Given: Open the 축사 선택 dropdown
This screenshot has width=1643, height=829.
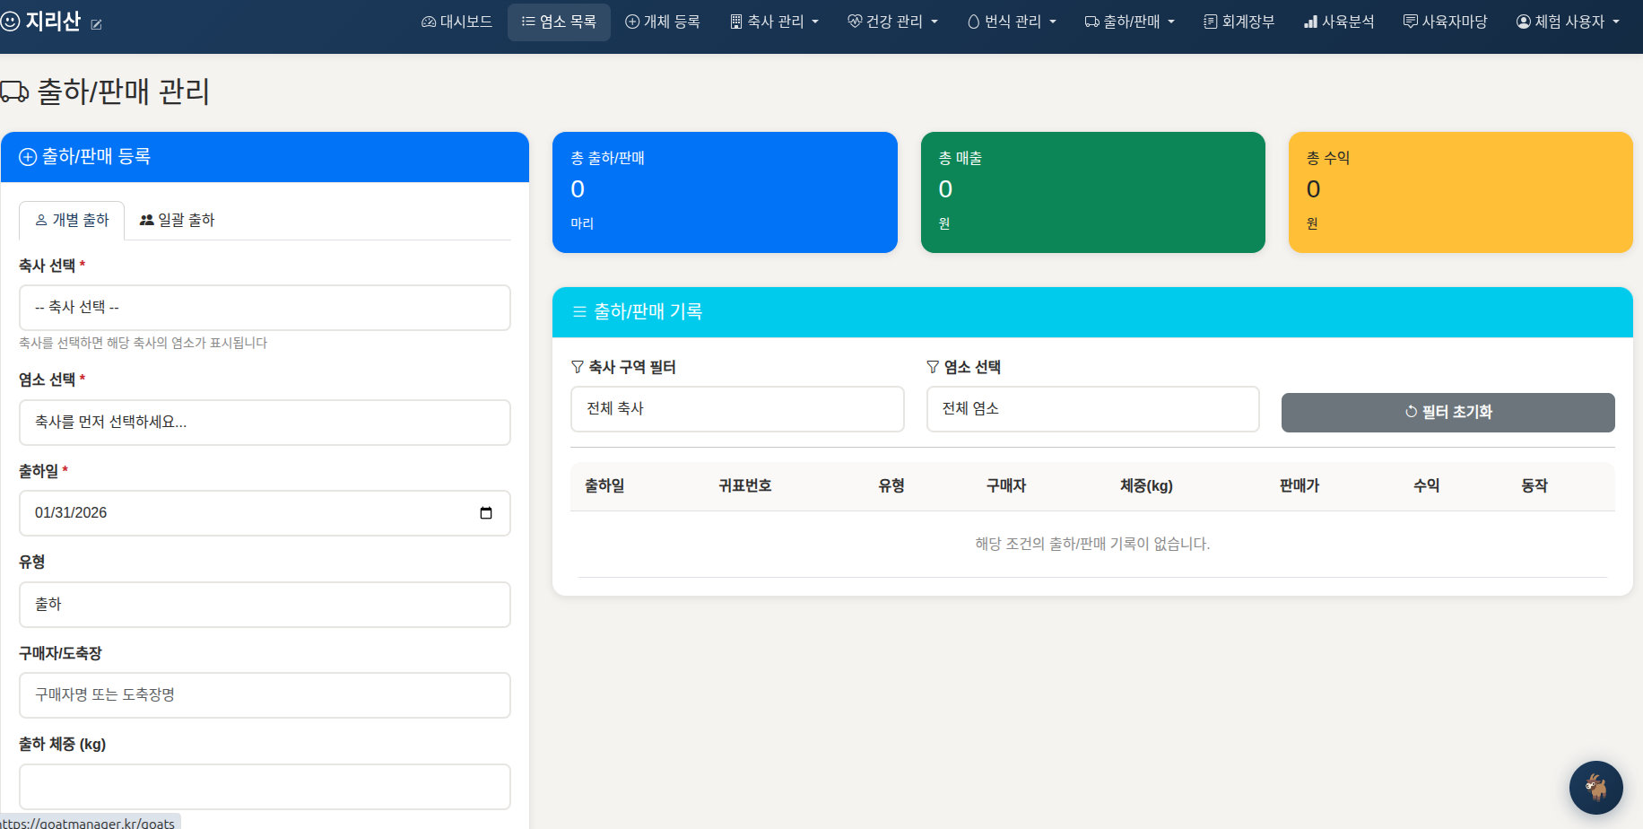Looking at the screenshot, I should coord(265,308).
